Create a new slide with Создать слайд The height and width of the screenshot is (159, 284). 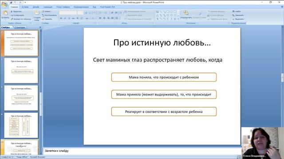click(x=37, y=15)
